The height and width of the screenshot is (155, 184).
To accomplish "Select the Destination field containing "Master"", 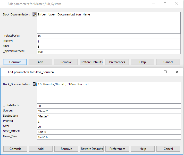I will (x=108, y=116).
